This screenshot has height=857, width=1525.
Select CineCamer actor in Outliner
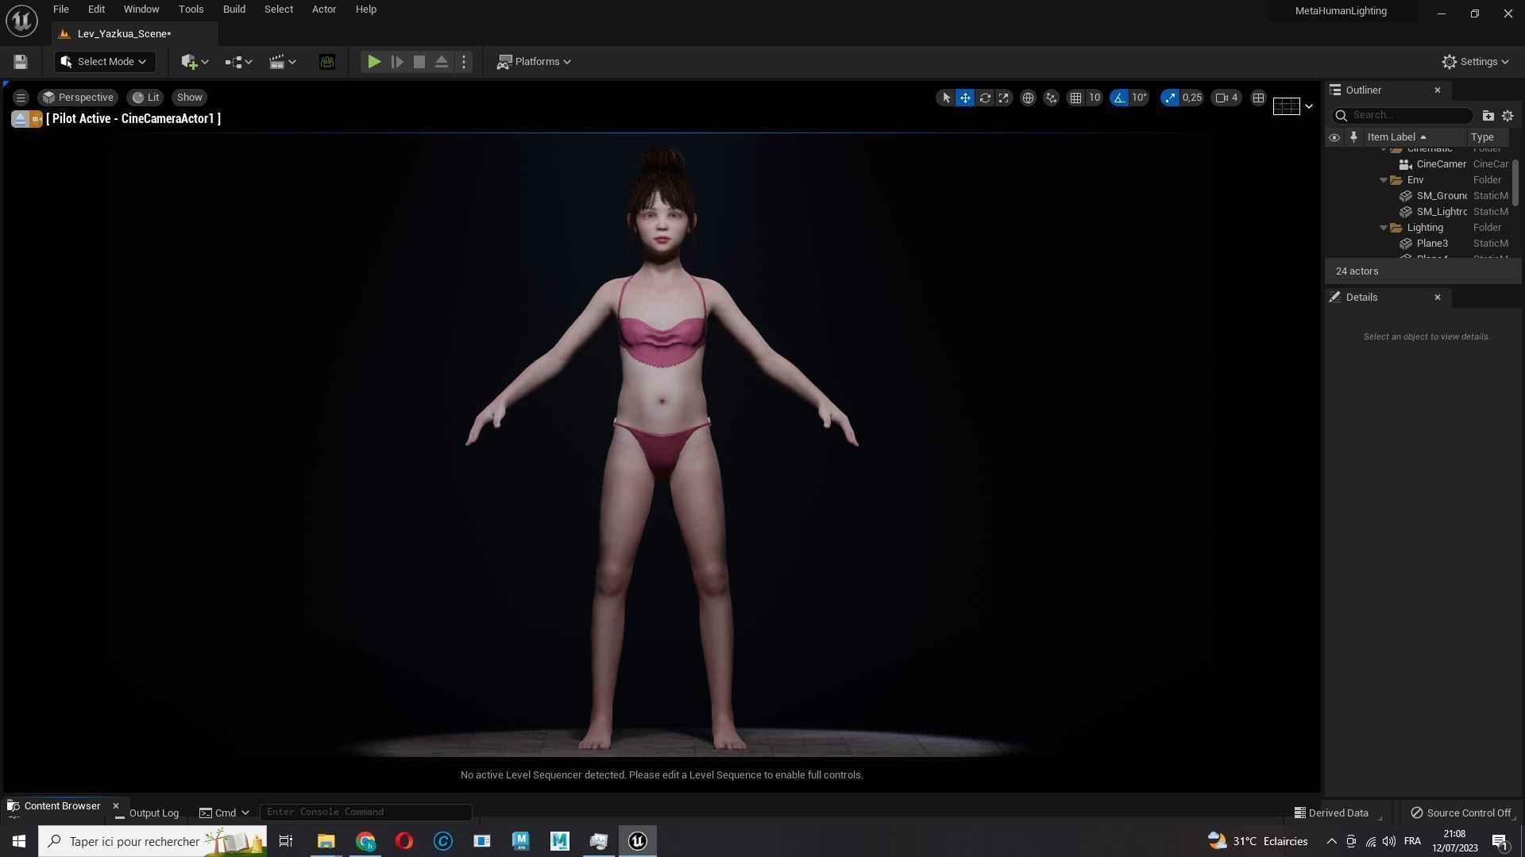pyautogui.click(x=1432, y=164)
